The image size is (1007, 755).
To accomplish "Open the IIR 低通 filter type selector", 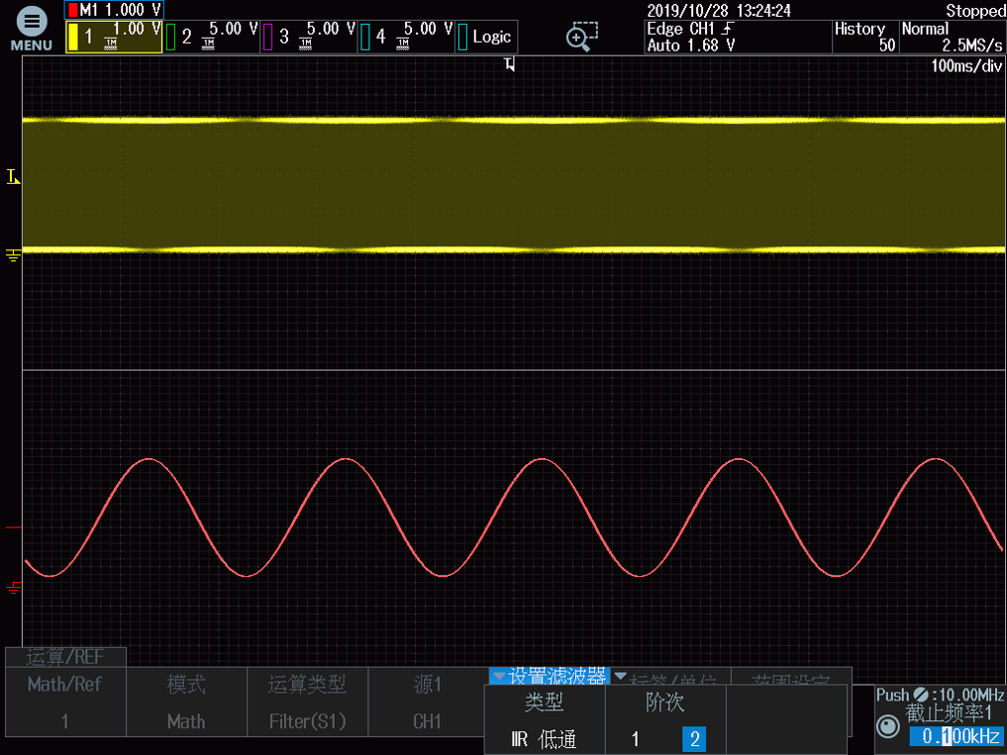I will pyautogui.click(x=544, y=738).
